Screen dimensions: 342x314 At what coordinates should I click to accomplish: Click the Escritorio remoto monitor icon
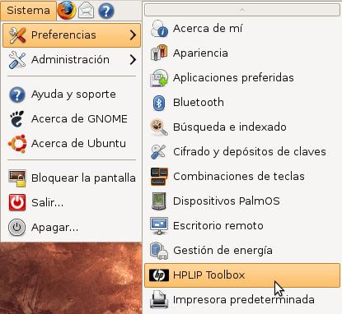point(159,226)
